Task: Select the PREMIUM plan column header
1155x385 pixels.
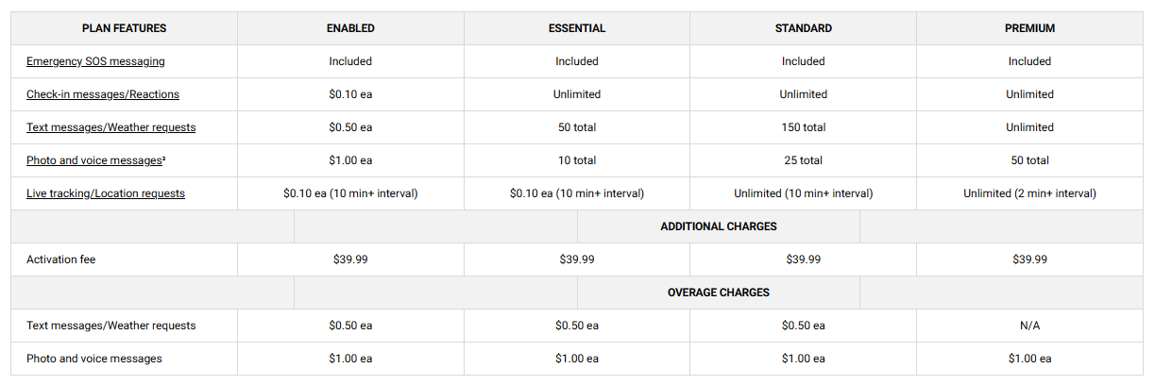Action: 1029,28
